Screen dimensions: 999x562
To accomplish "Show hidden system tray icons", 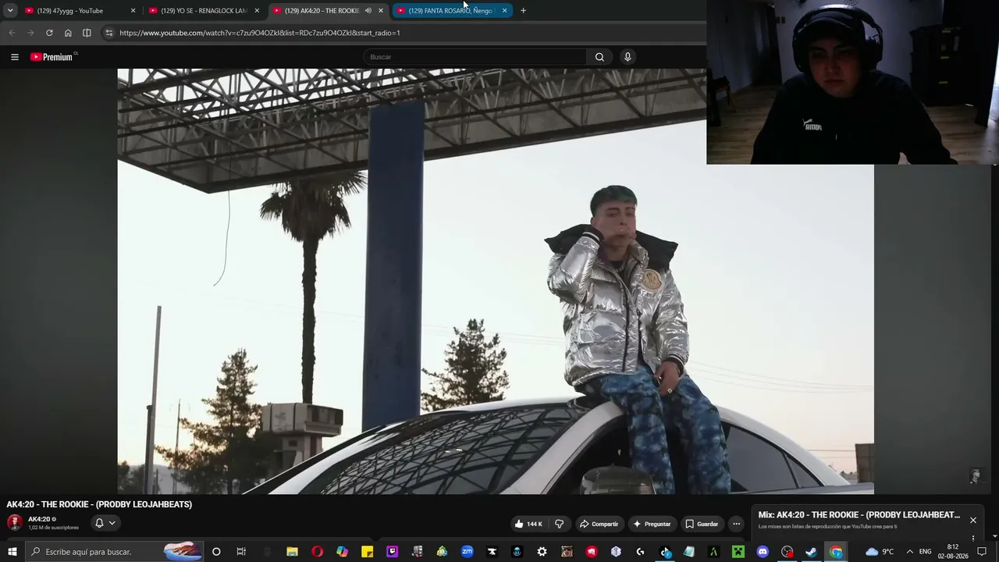I will pyautogui.click(x=909, y=552).
